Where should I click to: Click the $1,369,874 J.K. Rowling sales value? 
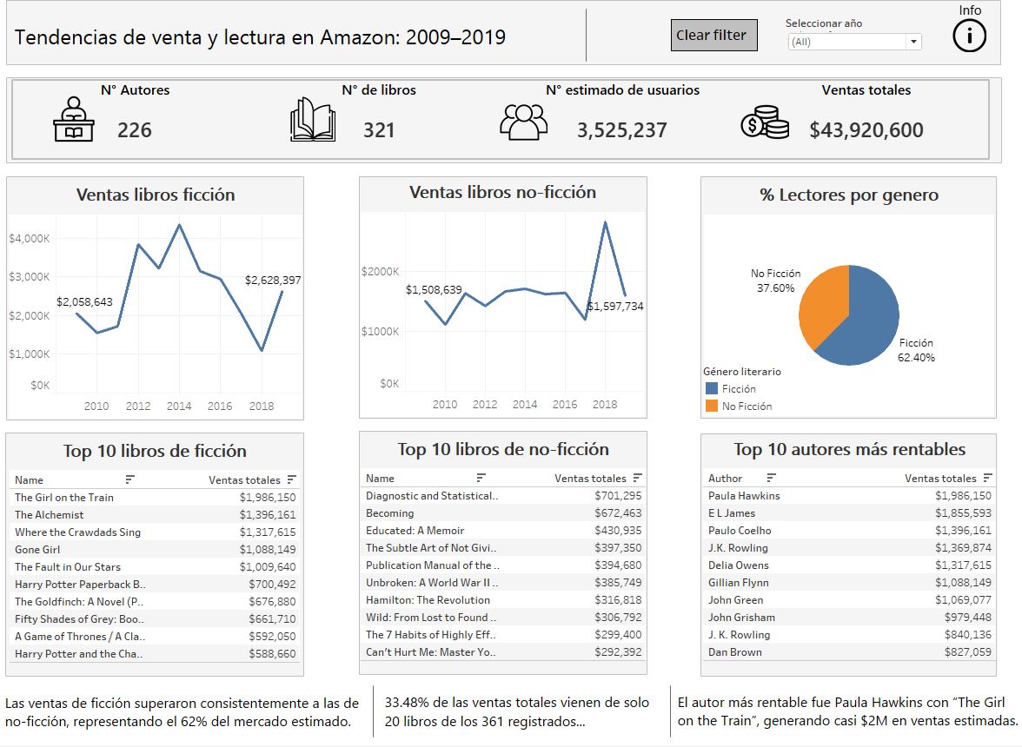[963, 548]
